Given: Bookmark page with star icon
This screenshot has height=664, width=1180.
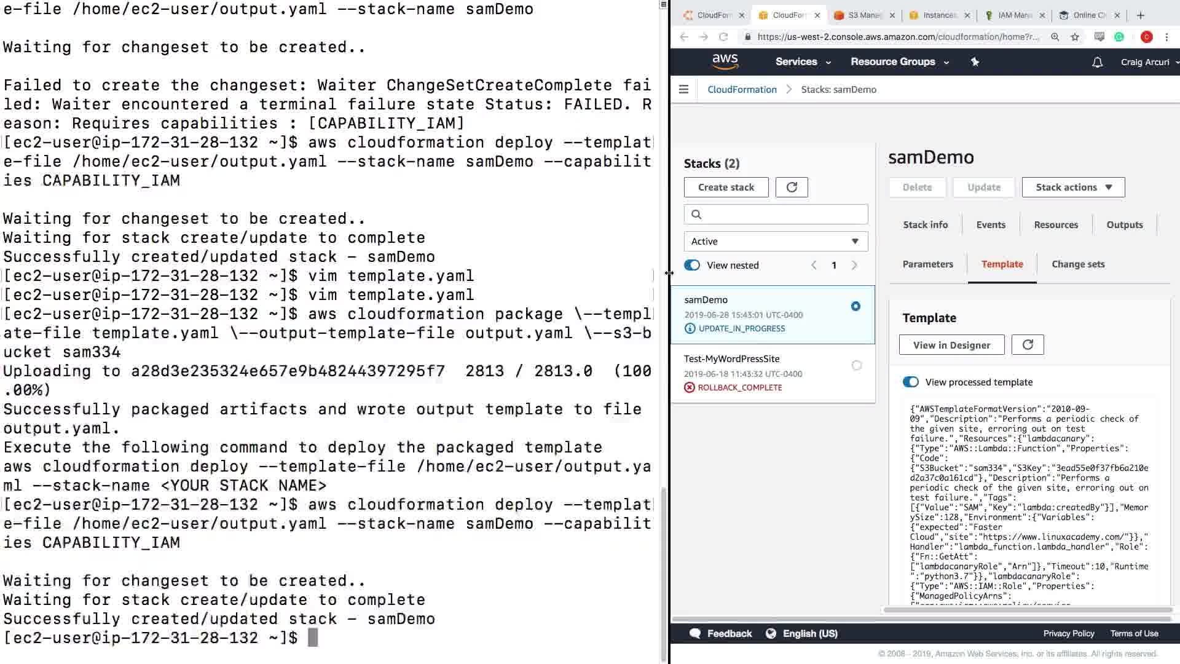Looking at the screenshot, I should pyautogui.click(x=1075, y=37).
